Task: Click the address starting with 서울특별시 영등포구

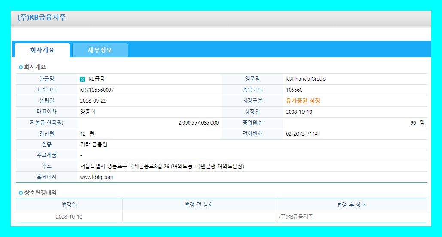Action: click(x=162, y=166)
